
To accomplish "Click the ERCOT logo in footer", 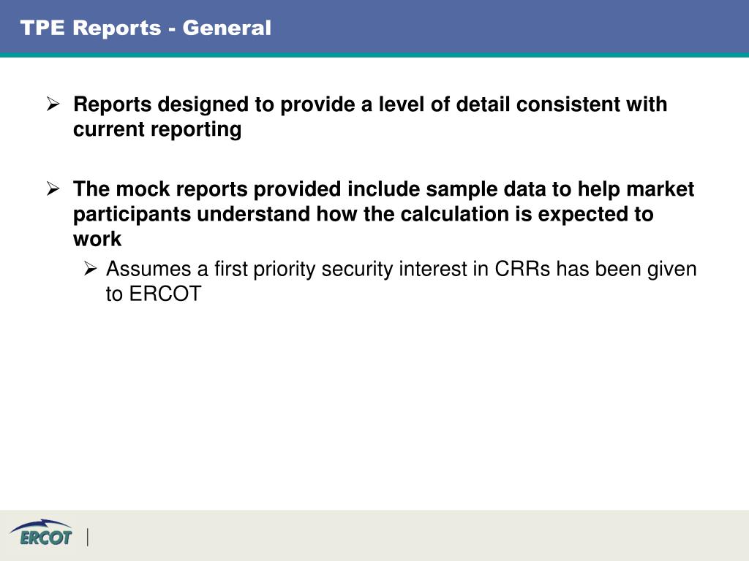I will pyautogui.click(x=41, y=533).
